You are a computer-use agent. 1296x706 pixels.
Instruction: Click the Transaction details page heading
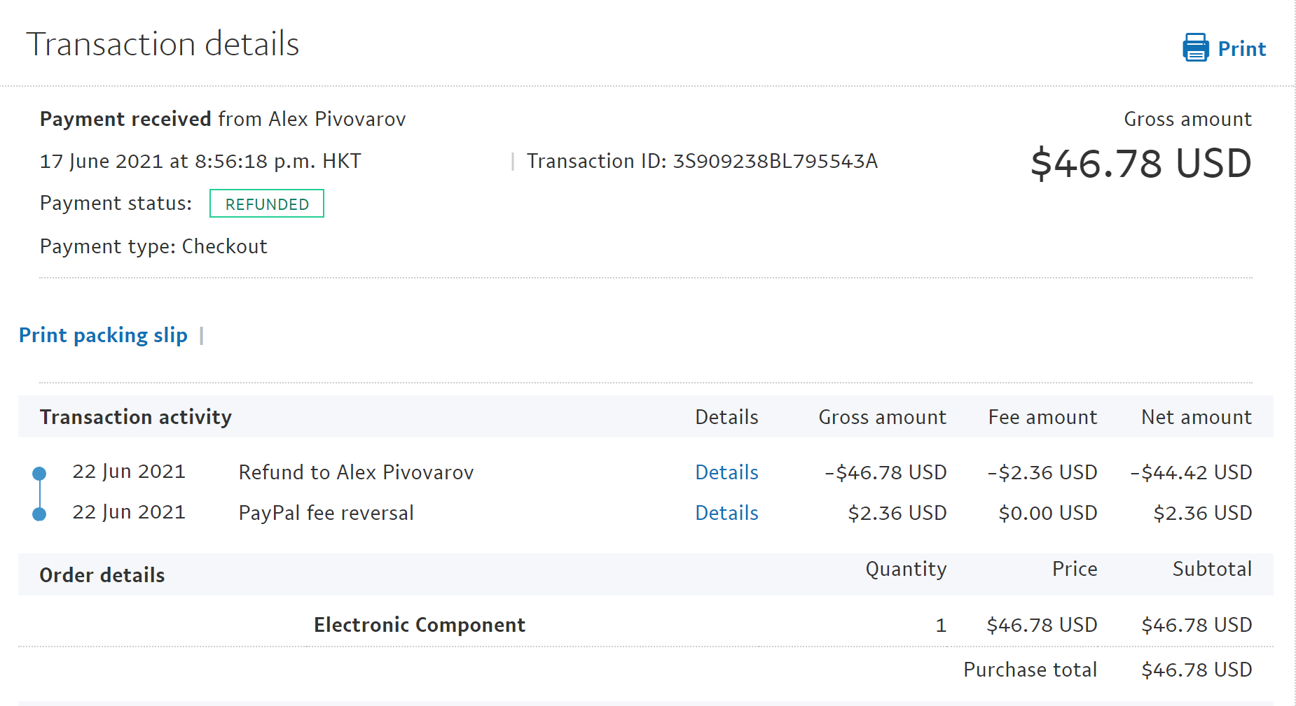tap(163, 44)
